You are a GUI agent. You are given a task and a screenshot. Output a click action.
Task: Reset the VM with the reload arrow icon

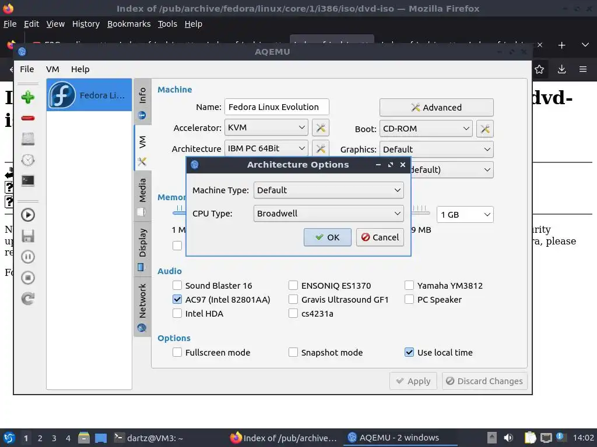[28, 299]
